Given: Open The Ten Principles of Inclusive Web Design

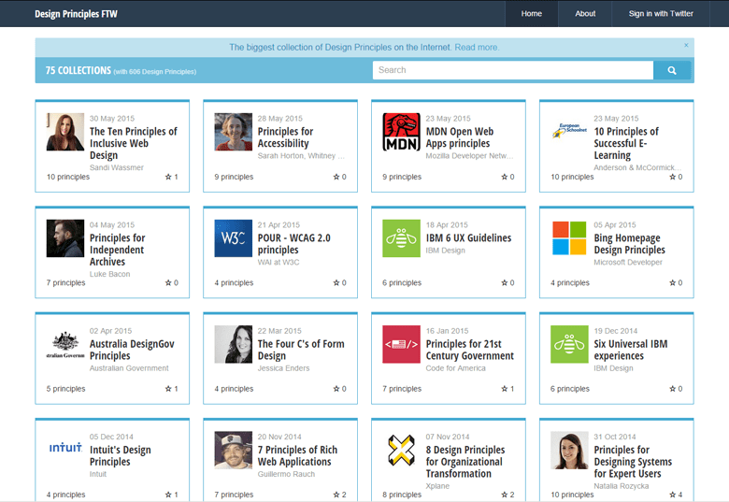Looking at the screenshot, I should [x=134, y=143].
